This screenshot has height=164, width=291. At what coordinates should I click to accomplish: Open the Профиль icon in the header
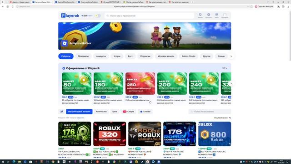point(225,15)
